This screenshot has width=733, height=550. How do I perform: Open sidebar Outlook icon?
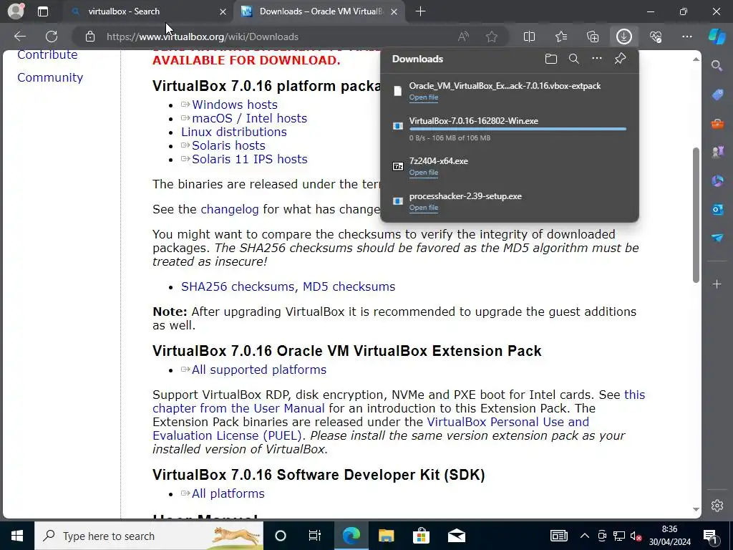click(717, 209)
